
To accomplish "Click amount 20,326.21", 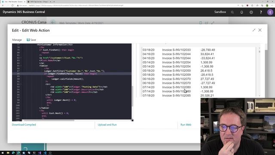I will point(207,96).
